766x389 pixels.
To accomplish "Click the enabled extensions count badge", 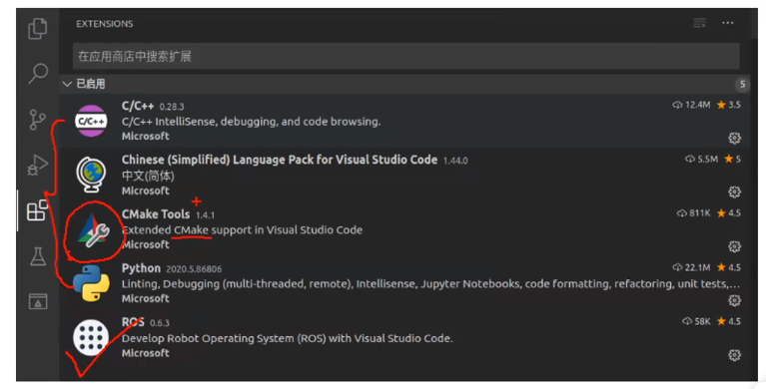I will 742,84.
